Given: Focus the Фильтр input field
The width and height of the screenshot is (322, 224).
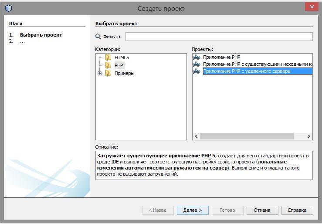Looking at the screenshot, I should point(219,37).
